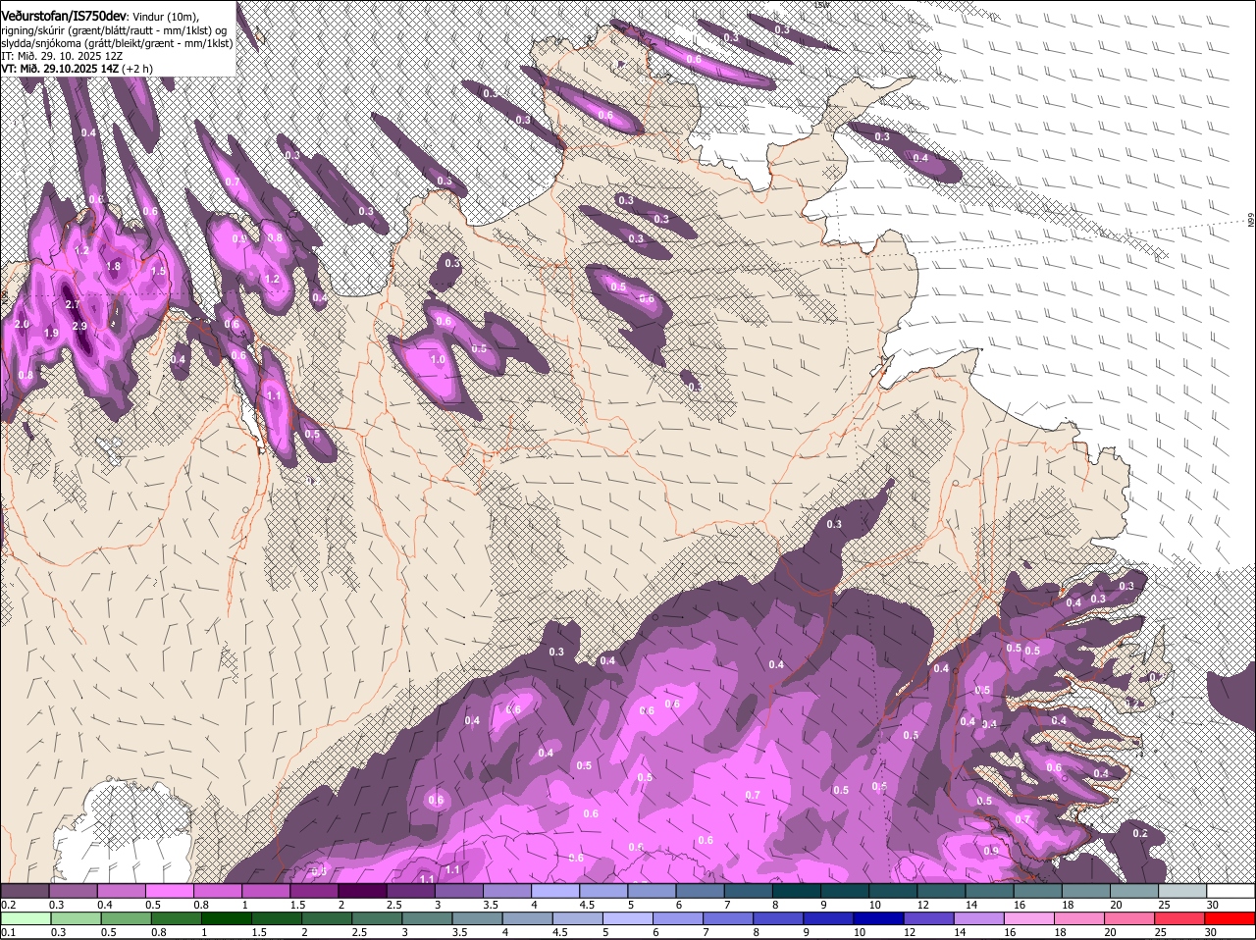Click the 1.5 precipitation value on the map
Image resolution: width=1256 pixels, height=940 pixels.
157,272
